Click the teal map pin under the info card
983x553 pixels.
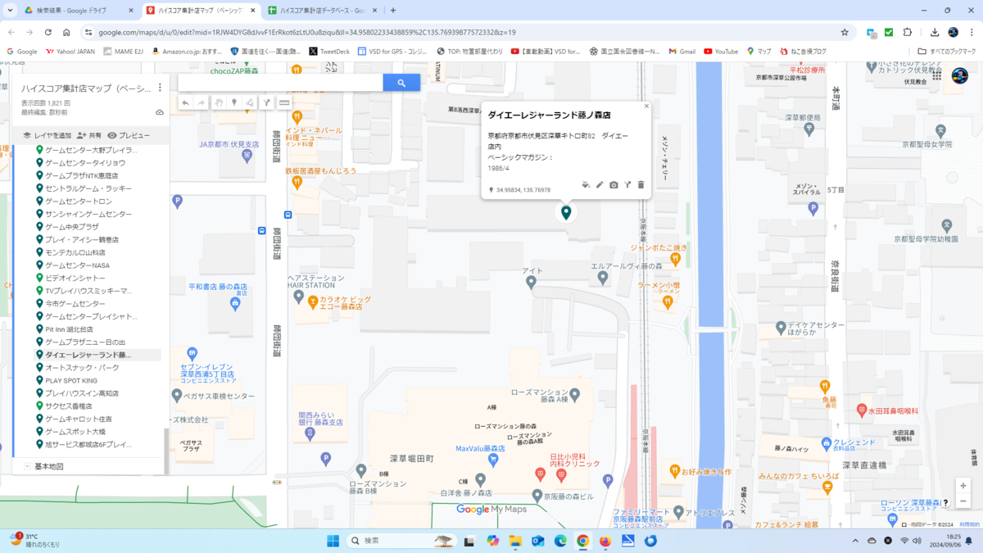(566, 213)
